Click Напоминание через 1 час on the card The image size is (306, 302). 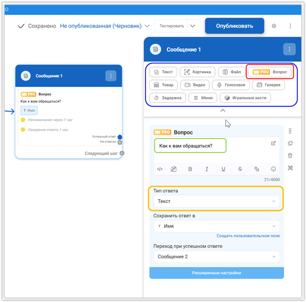pos(50,120)
